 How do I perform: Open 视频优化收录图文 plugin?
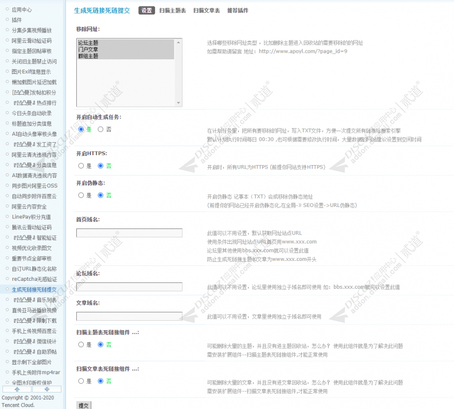click(x=31, y=248)
